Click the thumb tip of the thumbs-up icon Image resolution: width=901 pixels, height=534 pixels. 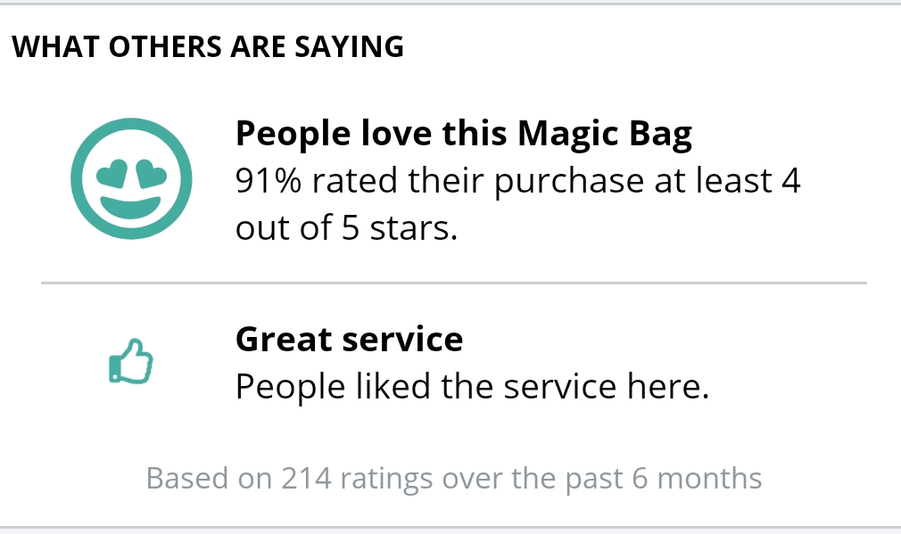[135, 345]
